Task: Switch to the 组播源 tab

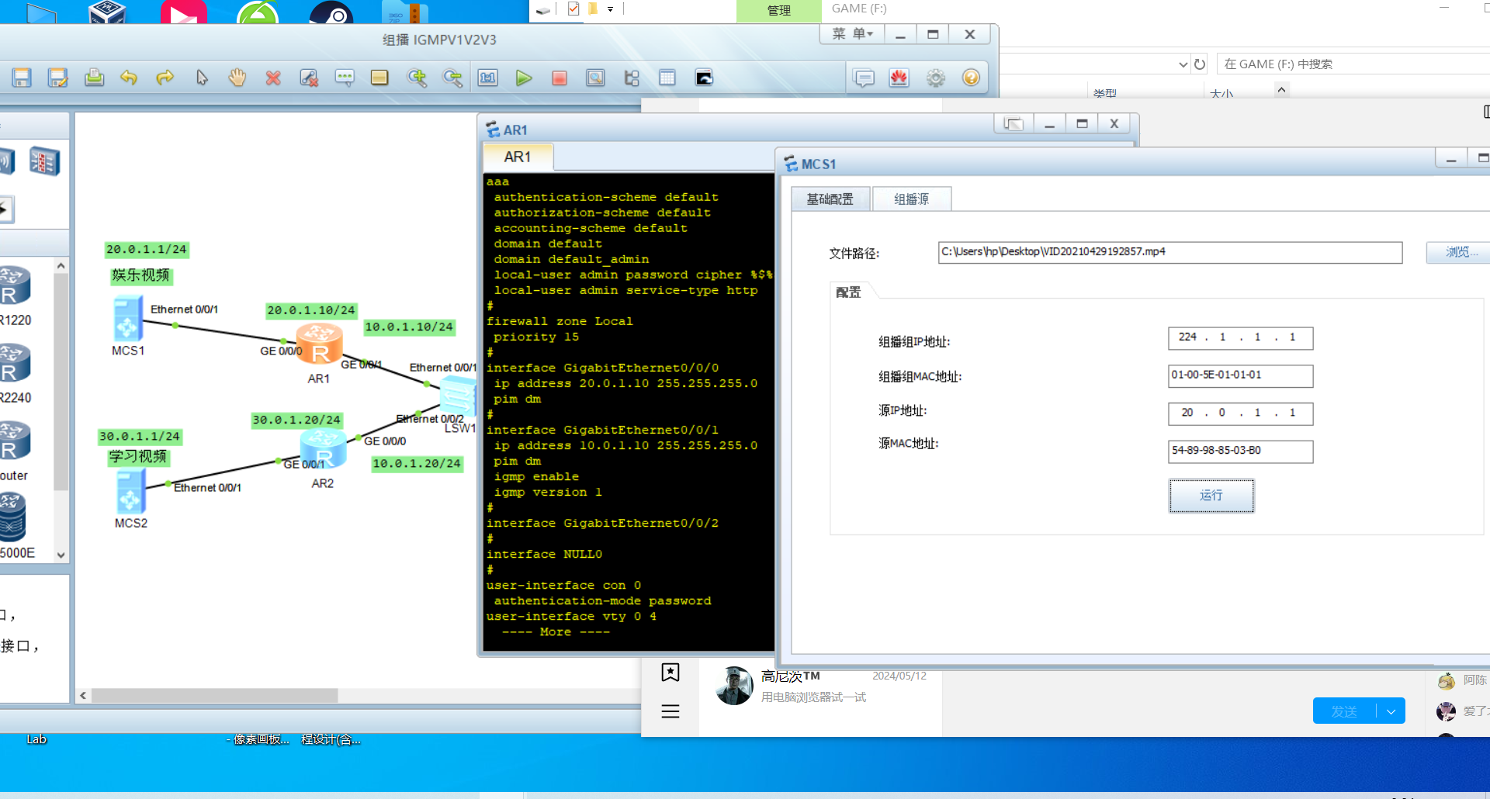Action: pos(911,199)
